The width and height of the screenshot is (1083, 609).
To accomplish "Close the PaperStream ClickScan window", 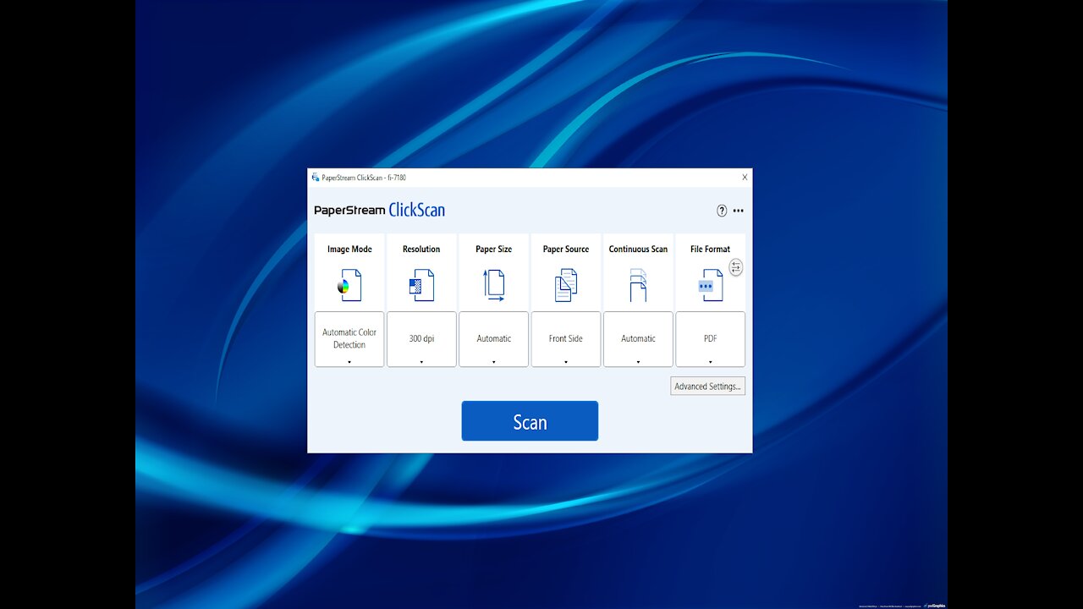I will [745, 178].
